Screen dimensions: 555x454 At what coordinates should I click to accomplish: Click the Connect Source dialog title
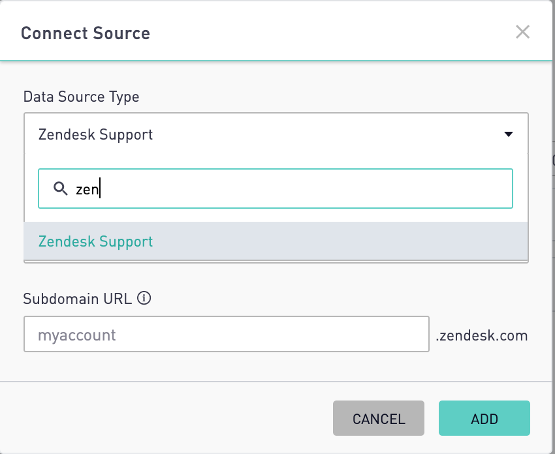coord(86,33)
